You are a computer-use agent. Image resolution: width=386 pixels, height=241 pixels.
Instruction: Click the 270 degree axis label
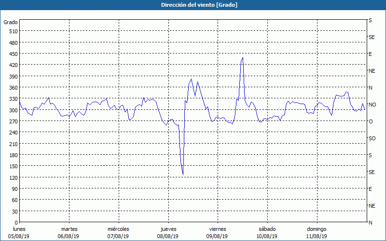pyautogui.click(x=14, y=121)
